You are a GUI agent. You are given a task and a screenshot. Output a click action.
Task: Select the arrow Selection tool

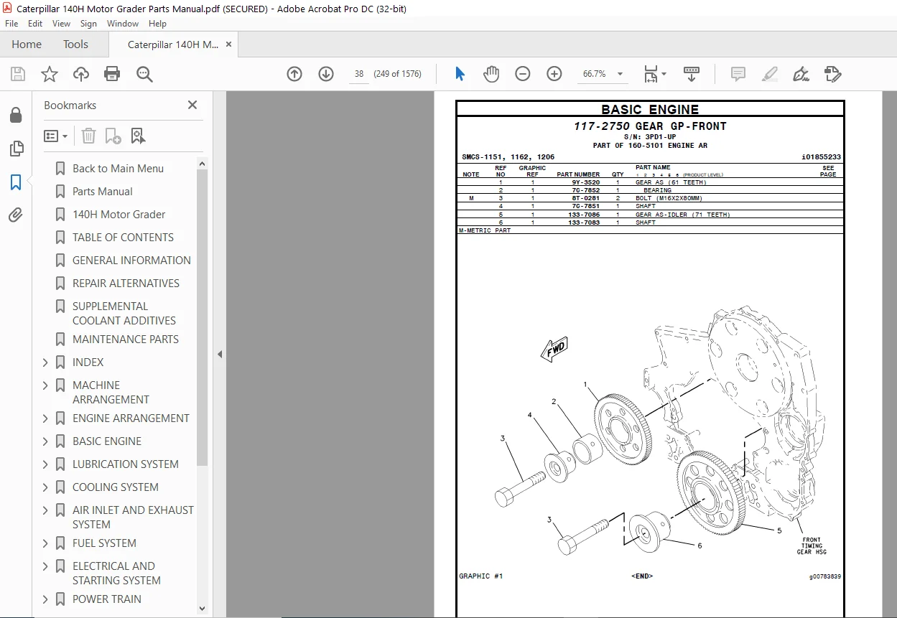(460, 74)
